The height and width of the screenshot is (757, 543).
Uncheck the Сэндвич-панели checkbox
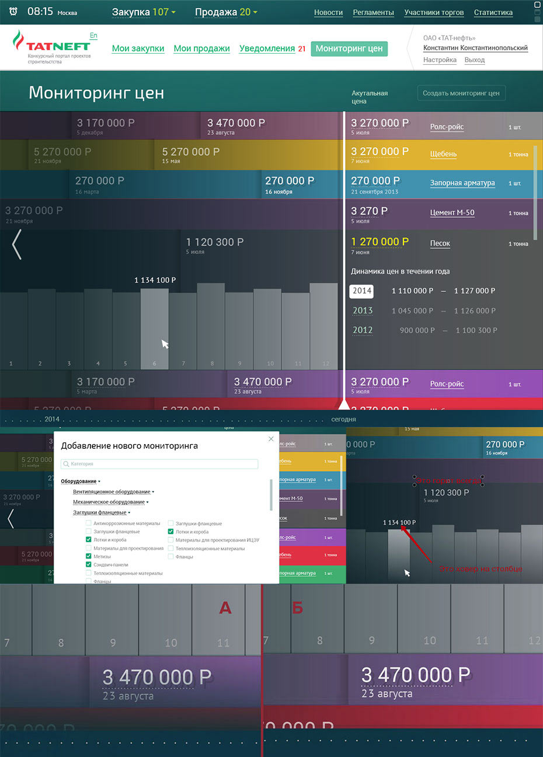89,565
